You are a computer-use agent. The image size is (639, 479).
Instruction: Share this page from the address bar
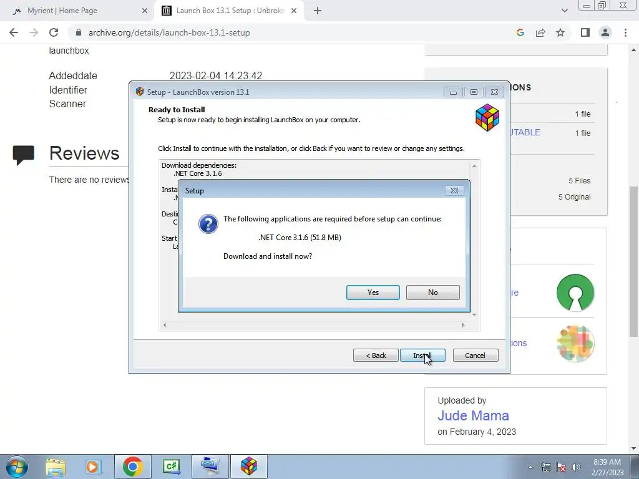coord(540,32)
